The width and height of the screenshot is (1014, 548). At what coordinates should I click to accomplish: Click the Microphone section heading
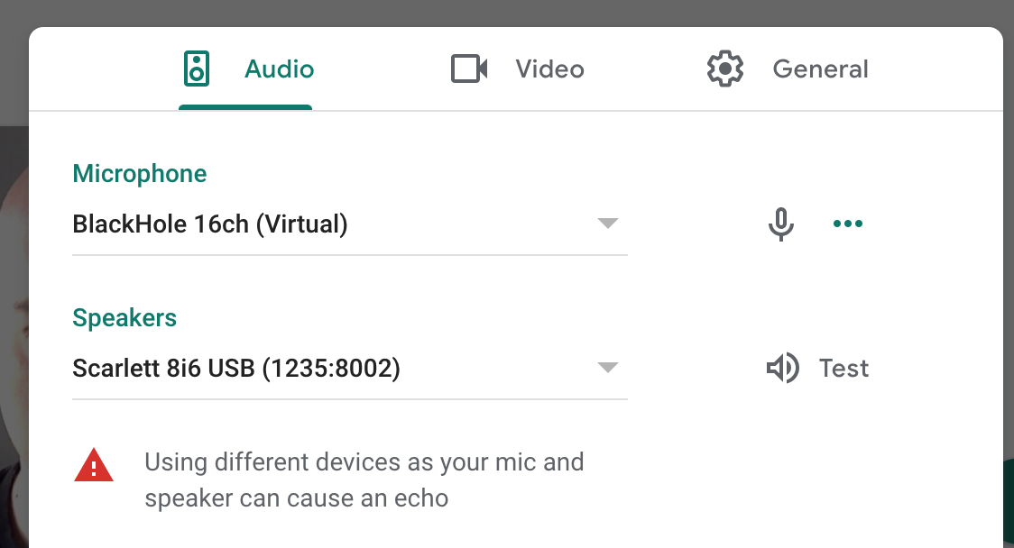point(139,173)
